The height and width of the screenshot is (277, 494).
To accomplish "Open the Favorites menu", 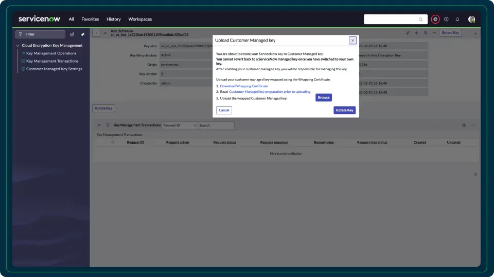I will click(x=90, y=19).
